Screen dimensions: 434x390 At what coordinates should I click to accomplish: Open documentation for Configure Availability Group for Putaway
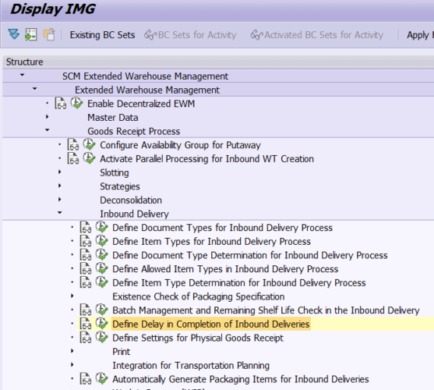[x=73, y=145]
